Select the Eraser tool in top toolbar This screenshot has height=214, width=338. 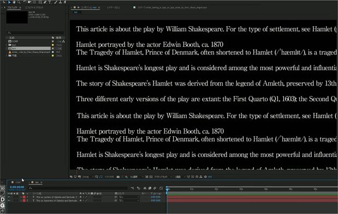[x=64, y=2]
